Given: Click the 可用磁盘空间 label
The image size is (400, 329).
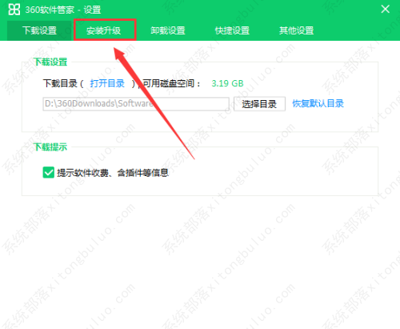Looking at the screenshot, I should [172, 83].
